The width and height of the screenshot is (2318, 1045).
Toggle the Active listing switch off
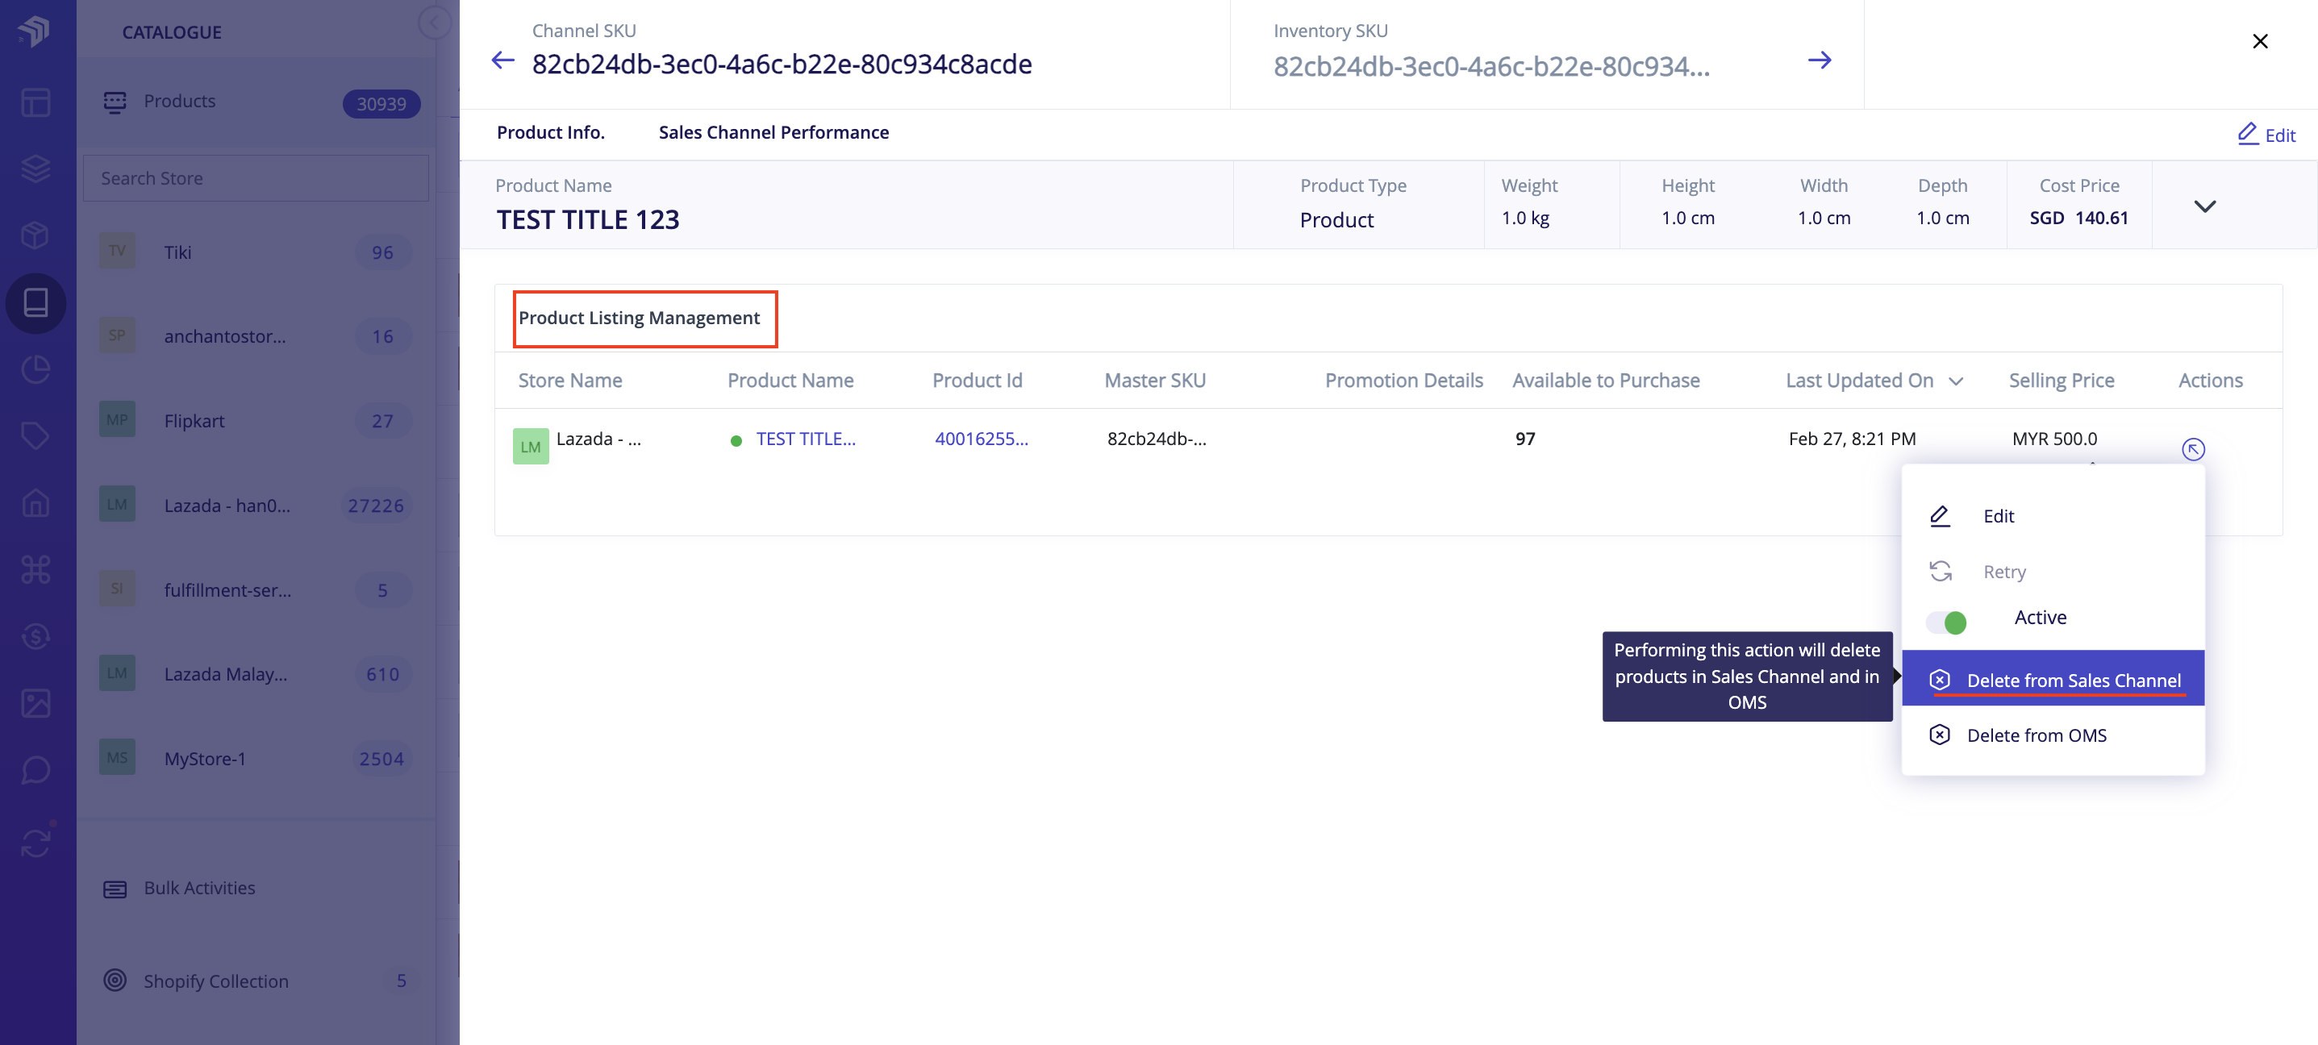(1946, 622)
